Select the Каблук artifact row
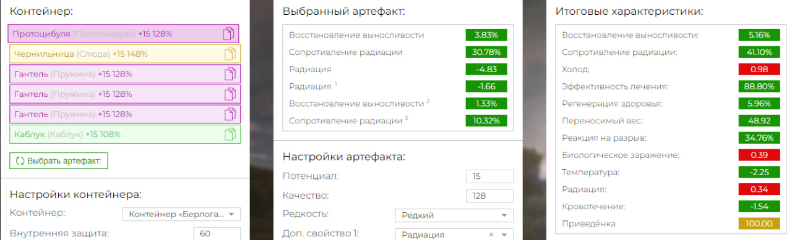The height and width of the screenshot is (240, 792). point(124,134)
